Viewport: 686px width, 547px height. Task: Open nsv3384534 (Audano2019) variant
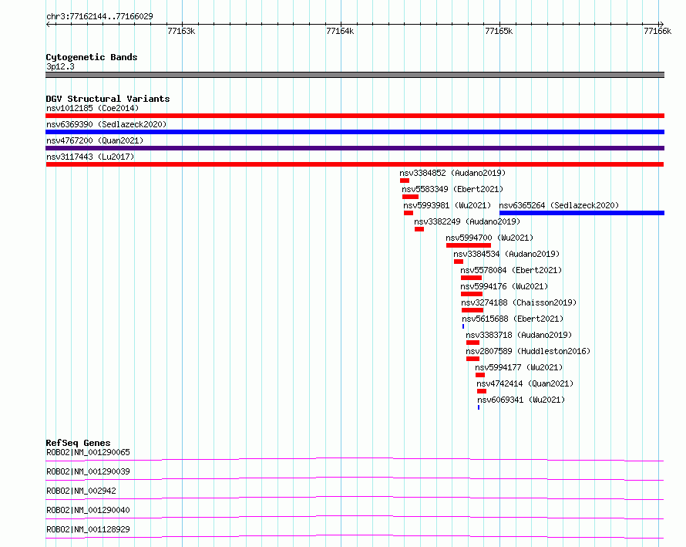point(506,254)
